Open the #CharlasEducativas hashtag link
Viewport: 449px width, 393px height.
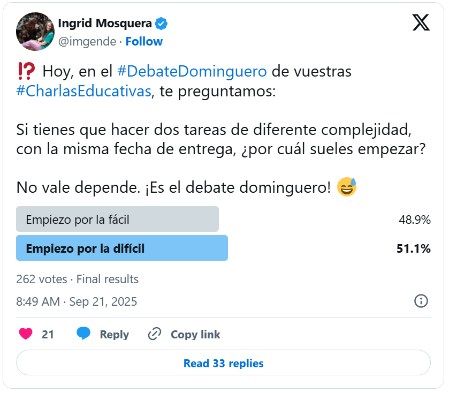click(x=83, y=90)
